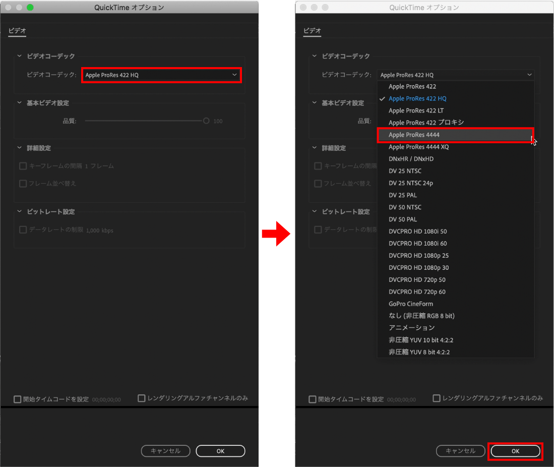This screenshot has width=554, height=467.
Task: Choose Apple ProRes 422 from the list
Action: pos(455,87)
